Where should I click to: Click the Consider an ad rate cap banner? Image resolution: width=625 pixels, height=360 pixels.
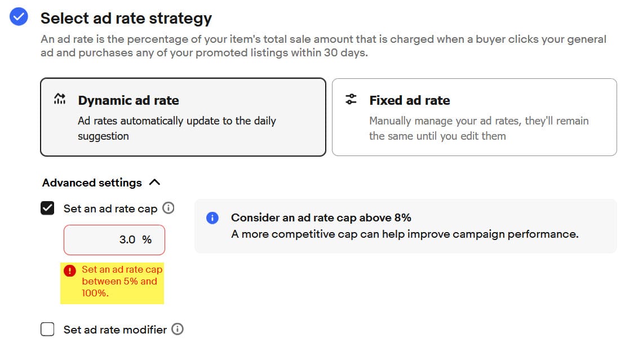point(405,226)
